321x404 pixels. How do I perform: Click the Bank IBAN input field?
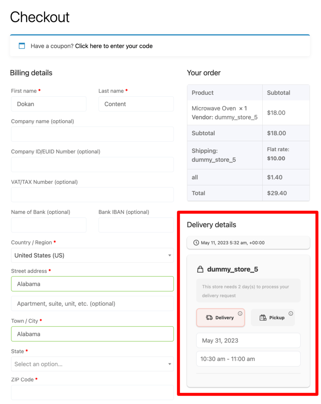pos(136,225)
